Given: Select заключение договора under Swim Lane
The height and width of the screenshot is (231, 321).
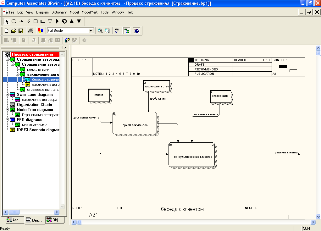Looking at the screenshot, I should (x=40, y=100).
